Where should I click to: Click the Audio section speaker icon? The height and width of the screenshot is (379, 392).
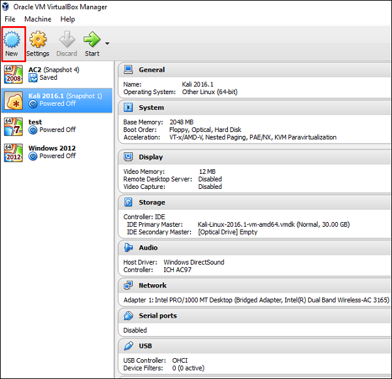pyautogui.click(x=128, y=248)
